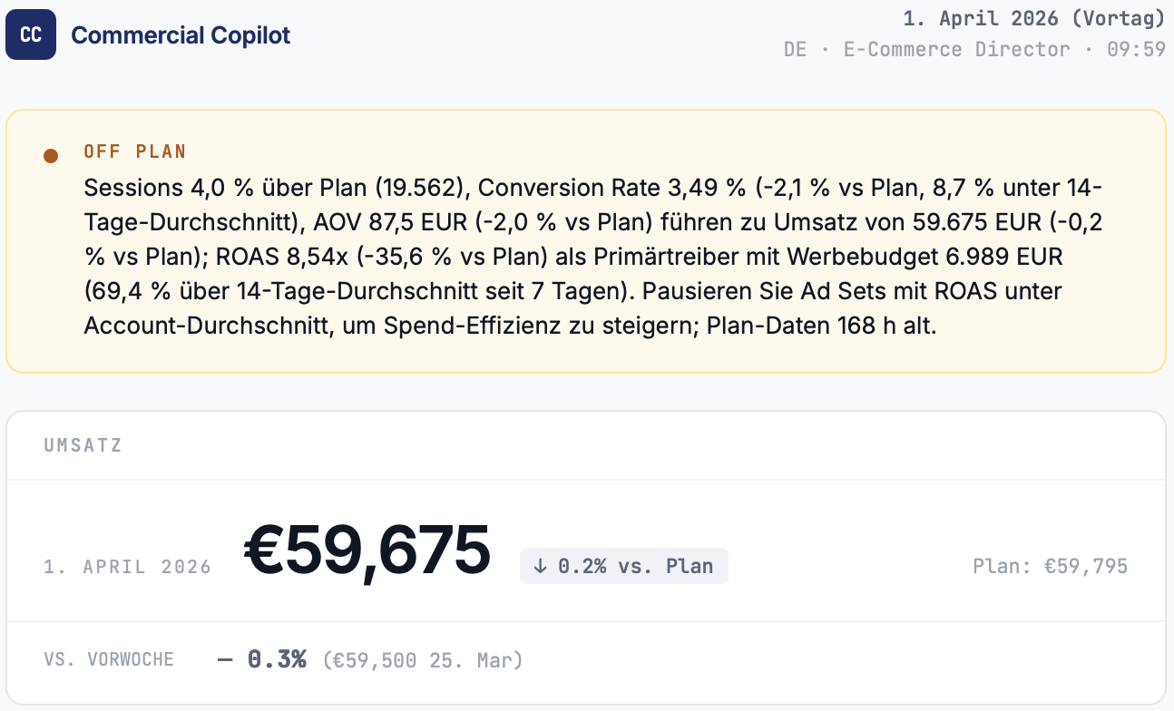Click the down arrow in the Plan badge
Screen dimensions: 1174x711
tap(541, 566)
